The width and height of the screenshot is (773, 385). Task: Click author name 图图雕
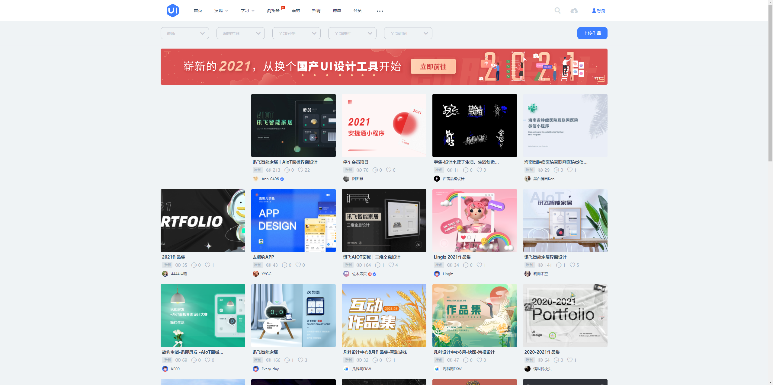[358, 179]
